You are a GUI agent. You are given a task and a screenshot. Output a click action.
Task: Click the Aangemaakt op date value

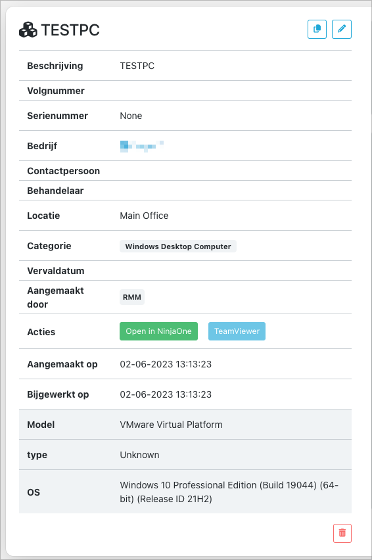pyautogui.click(x=166, y=364)
